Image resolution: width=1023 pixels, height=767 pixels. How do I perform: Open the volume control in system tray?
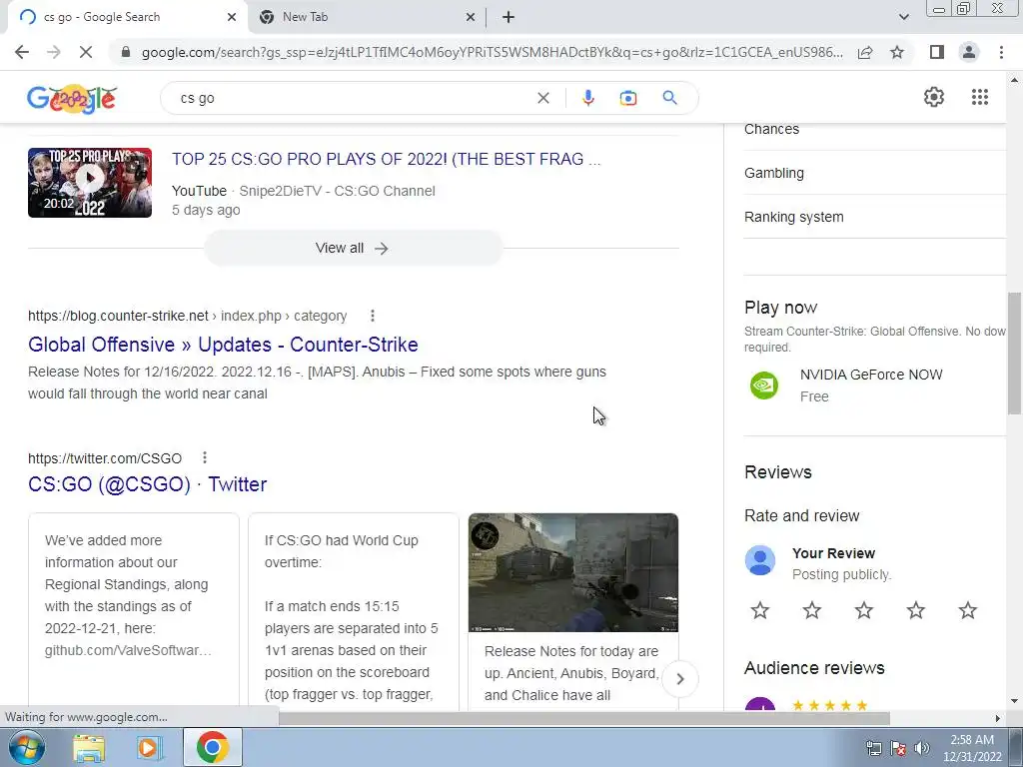[922, 748]
